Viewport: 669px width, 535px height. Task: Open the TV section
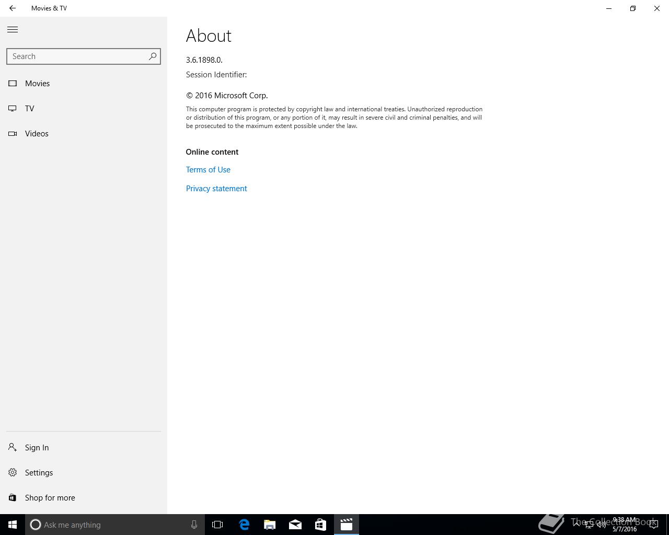click(x=84, y=109)
